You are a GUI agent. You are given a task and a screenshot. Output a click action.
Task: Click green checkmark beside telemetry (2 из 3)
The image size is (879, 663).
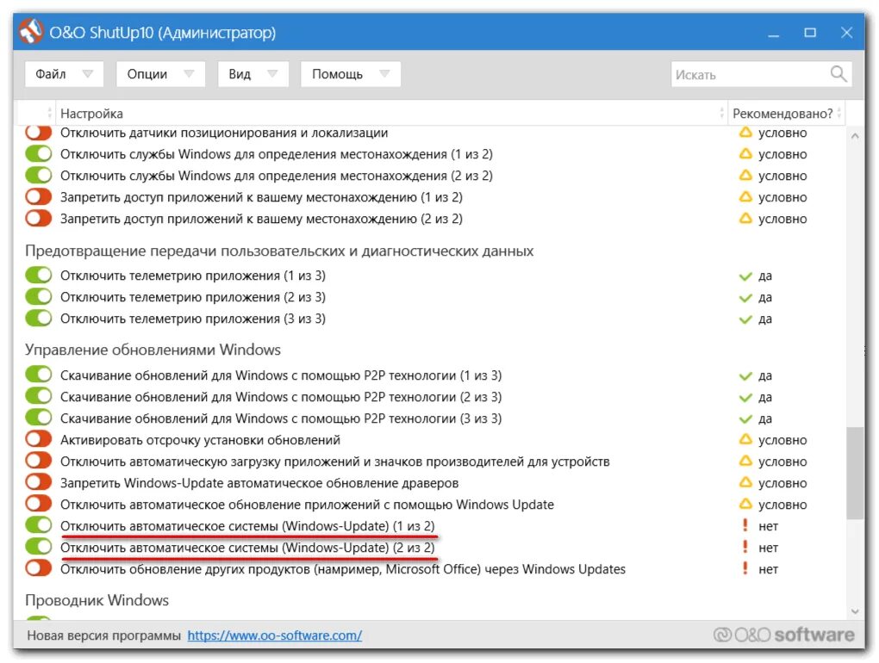click(745, 297)
